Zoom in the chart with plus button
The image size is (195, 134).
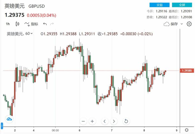pos(92,121)
